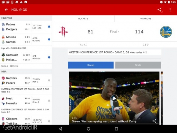Viewport: 177px width, 133px height.
Task: Click the 7:30 PM IND -1 game time
Action: tap(36, 80)
